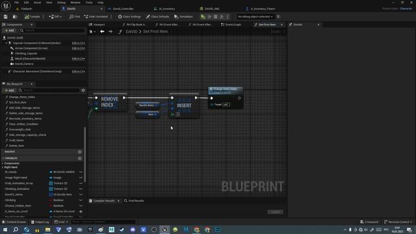Click the Save blueprint icon
The width and height of the screenshot is (416, 234).
point(6,17)
